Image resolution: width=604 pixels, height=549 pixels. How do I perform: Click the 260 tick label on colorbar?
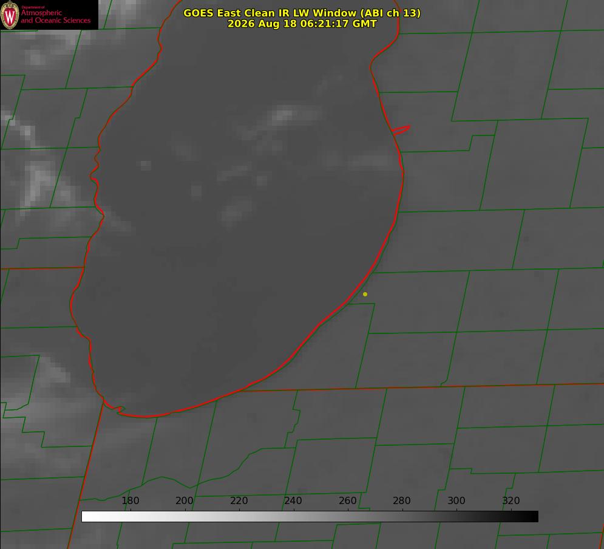click(x=347, y=500)
